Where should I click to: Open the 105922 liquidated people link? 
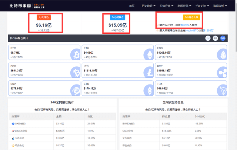[x=185, y=25]
